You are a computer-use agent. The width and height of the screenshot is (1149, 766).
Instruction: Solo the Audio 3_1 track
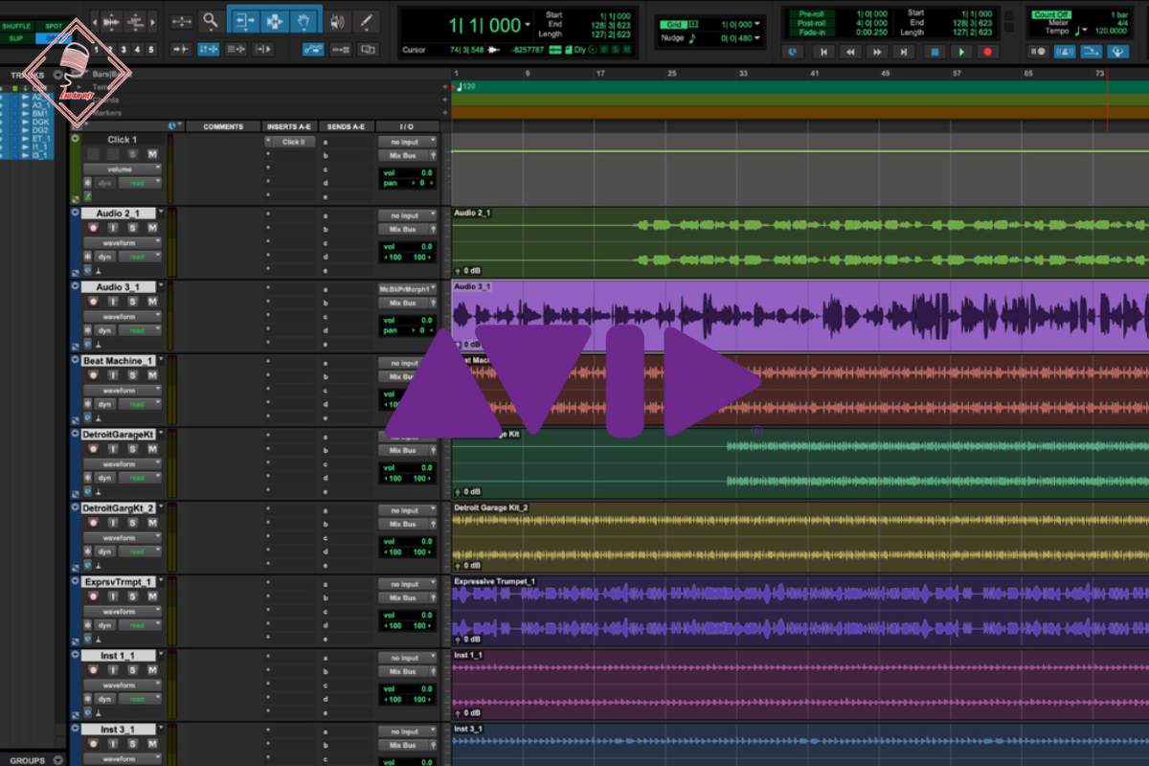(132, 301)
